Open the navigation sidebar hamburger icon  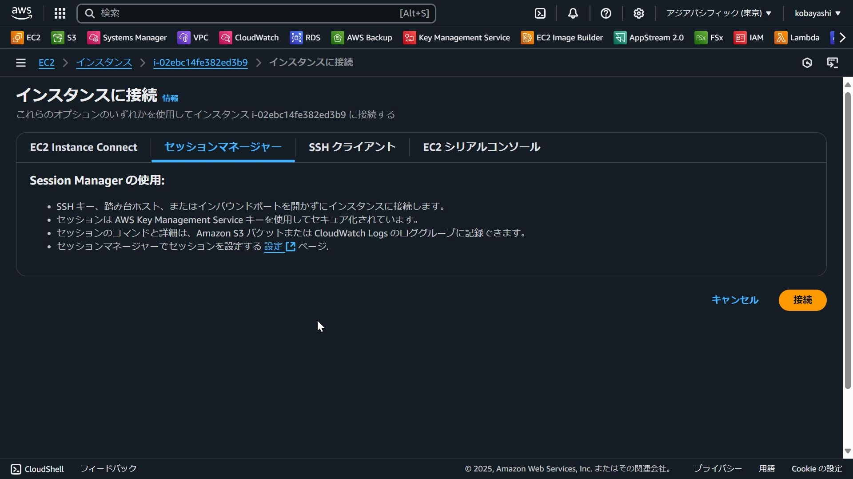pyautogui.click(x=20, y=63)
